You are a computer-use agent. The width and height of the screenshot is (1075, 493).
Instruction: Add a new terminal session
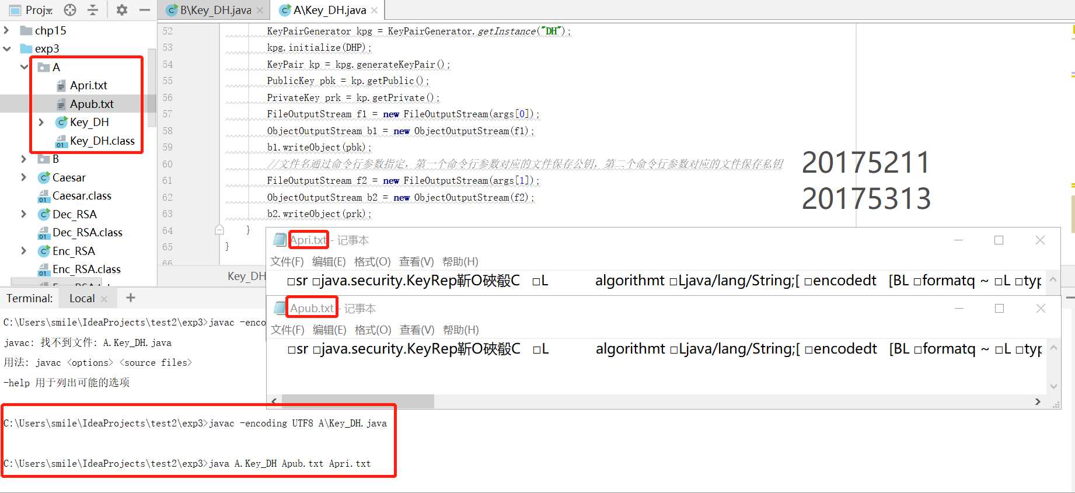pyautogui.click(x=131, y=298)
